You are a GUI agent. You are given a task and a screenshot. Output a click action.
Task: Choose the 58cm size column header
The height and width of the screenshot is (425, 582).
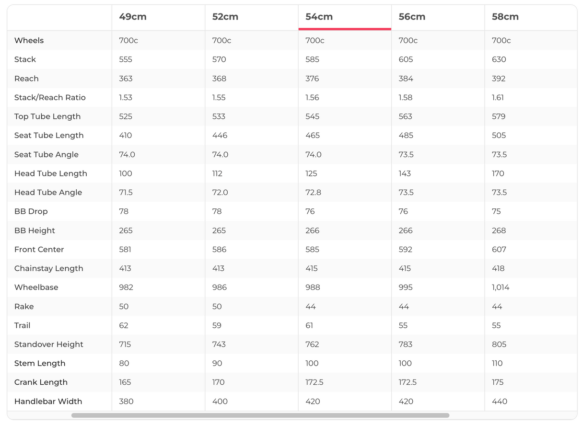[505, 17]
